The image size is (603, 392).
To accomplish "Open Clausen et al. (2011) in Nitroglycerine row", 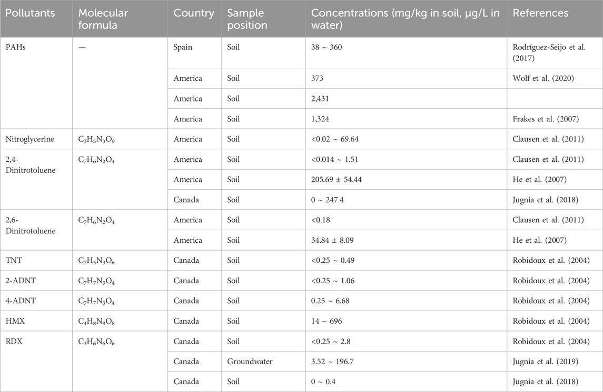I will (x=548, y=139).
